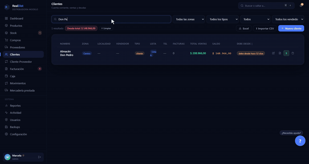Open notifications bell in the top bar
The height and width of the screenshot is (164, 309).
[301, 6]
